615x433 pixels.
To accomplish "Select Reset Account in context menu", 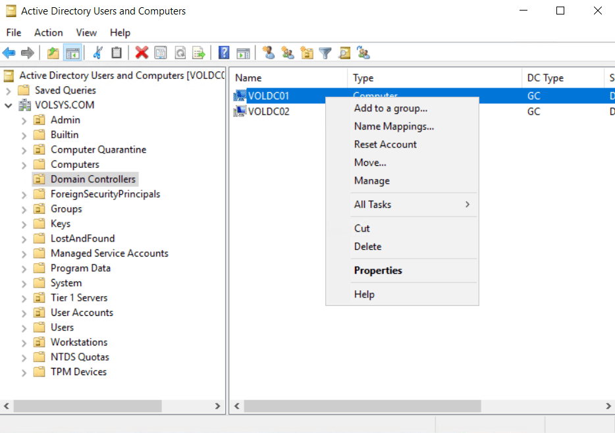I will [x=385, y=144].
